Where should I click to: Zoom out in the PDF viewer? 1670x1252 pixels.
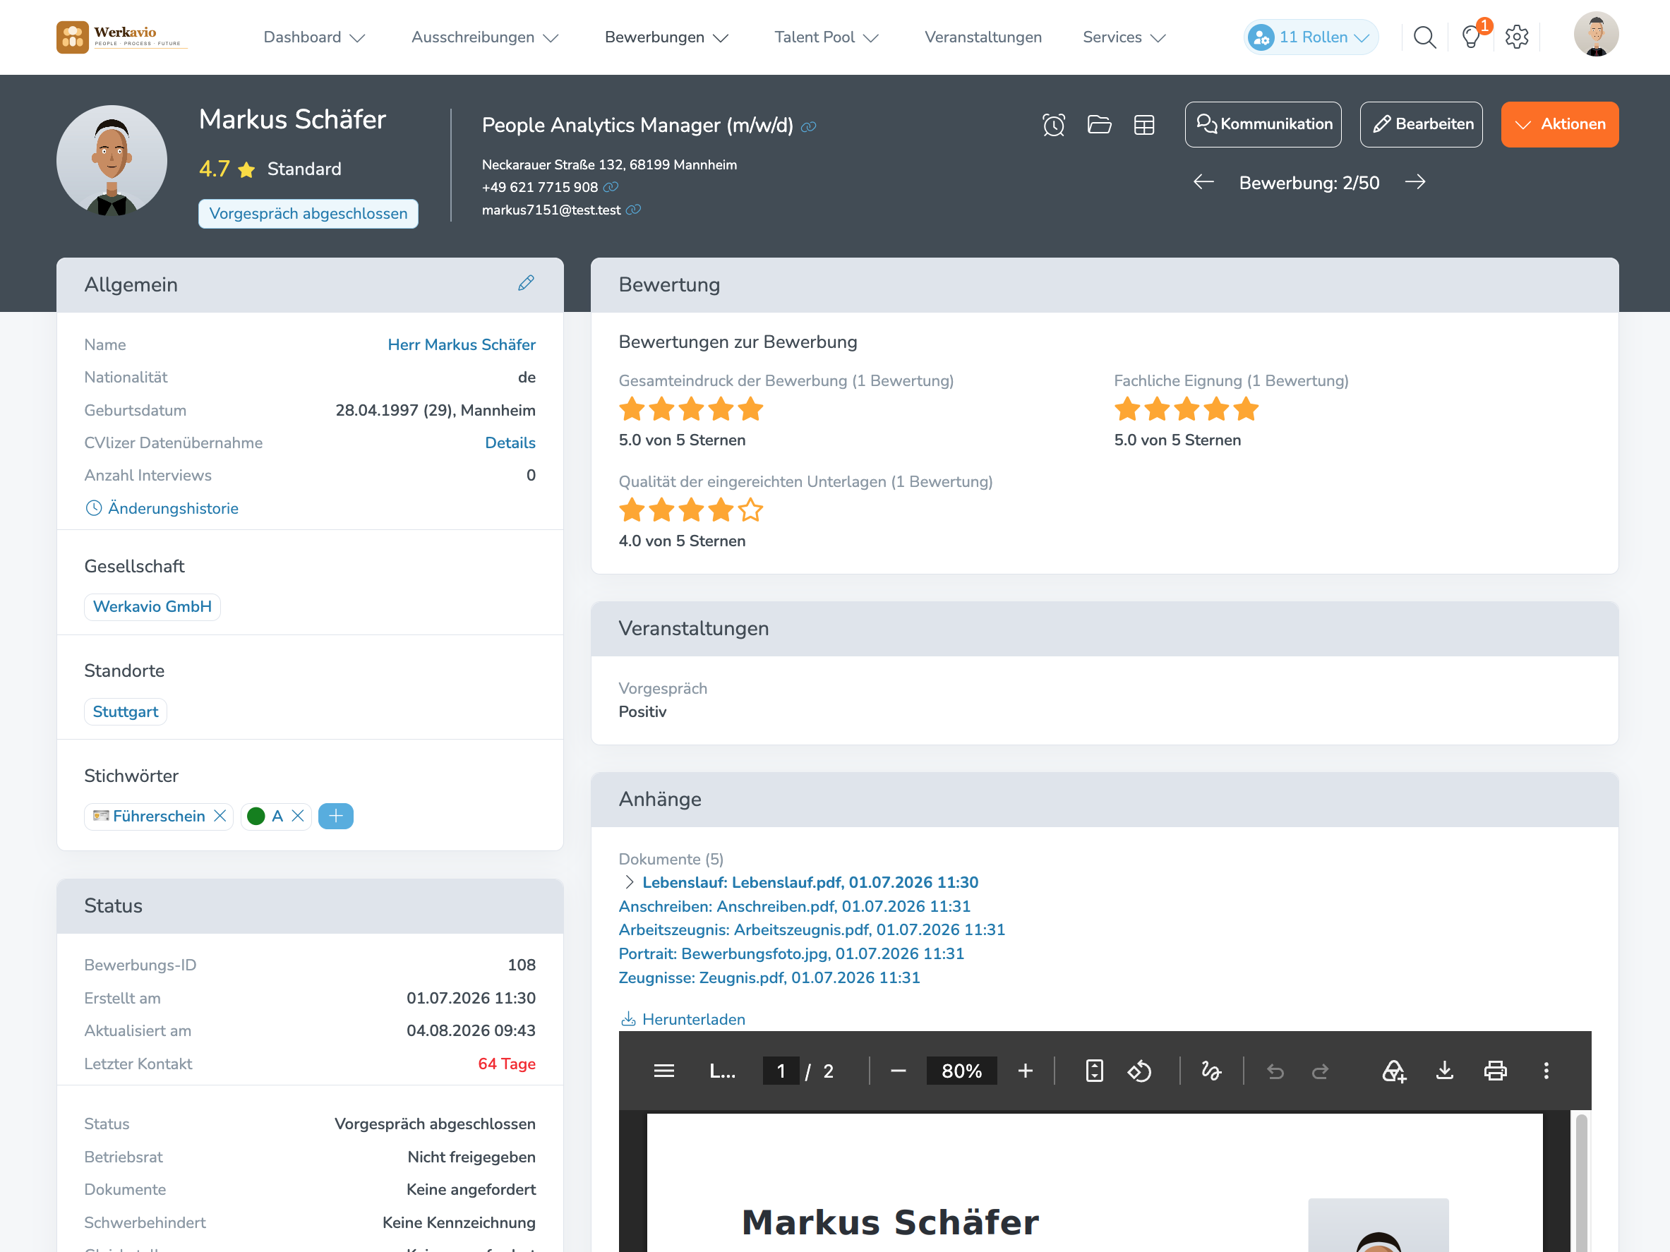point(898,1071)
